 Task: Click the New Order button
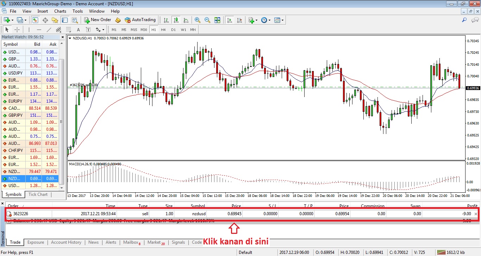click(98, 20)
